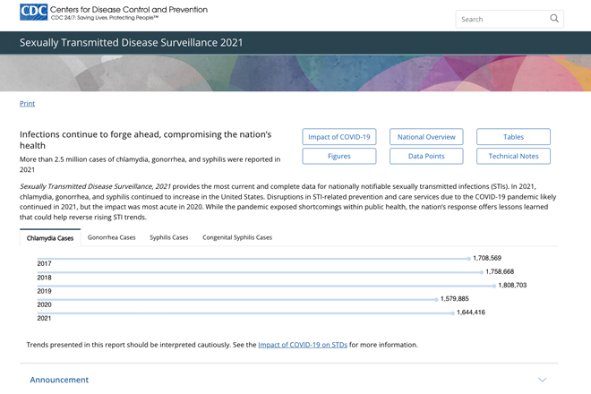591x394 pixels.
Task: Click the colorful banner image
Action: (x=295, y=73)
